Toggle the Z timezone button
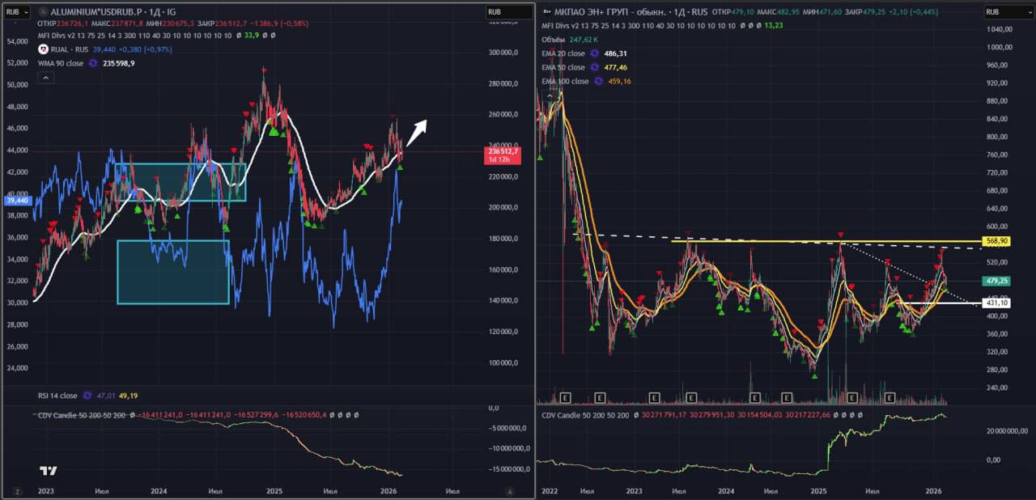Image resolution: width=1036 pixels, height=500 pixels. pyautogui.click(x=16, y=491)
